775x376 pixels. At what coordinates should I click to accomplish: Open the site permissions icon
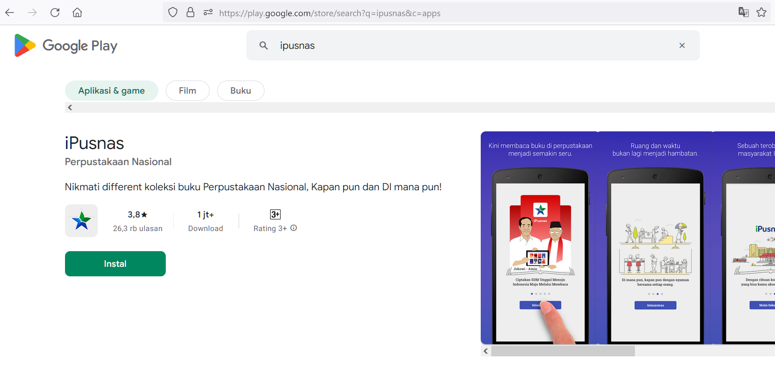click(208, 13)
